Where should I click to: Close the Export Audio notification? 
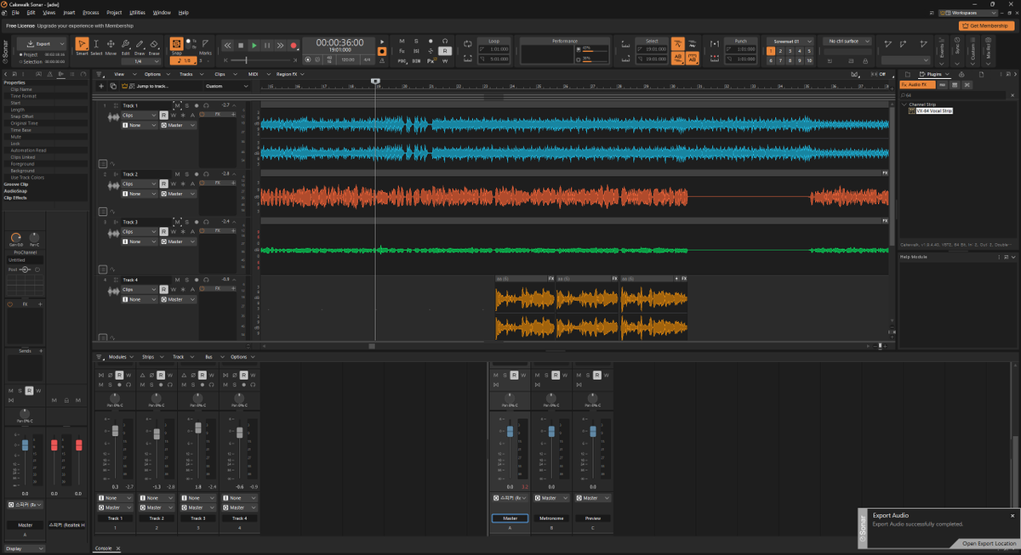pos(1012,516)
